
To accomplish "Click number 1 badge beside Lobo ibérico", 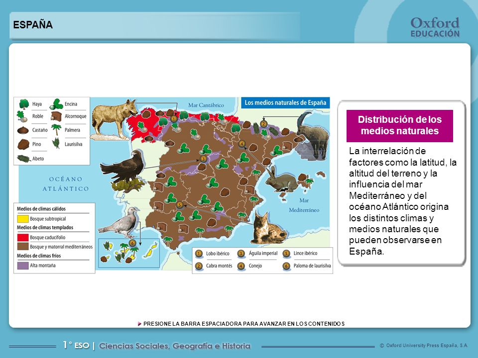I will click(x=199, y=254).
